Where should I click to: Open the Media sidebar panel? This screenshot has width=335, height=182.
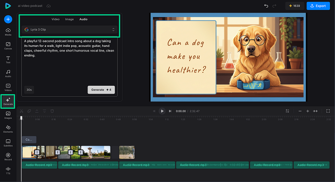(x=8, y=32)
